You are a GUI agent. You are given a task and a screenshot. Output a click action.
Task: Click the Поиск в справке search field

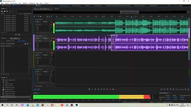178,6
